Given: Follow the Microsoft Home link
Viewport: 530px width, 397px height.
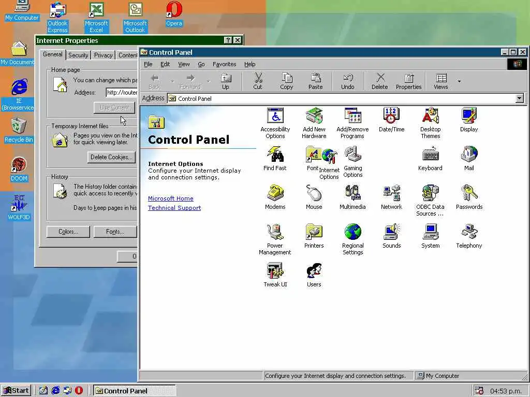Looking at the screenshot, I should [171, 198].
